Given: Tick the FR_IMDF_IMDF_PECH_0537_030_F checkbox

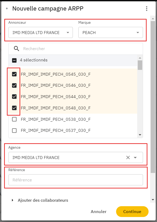Looking at the screenshot, I should (14, 131).
